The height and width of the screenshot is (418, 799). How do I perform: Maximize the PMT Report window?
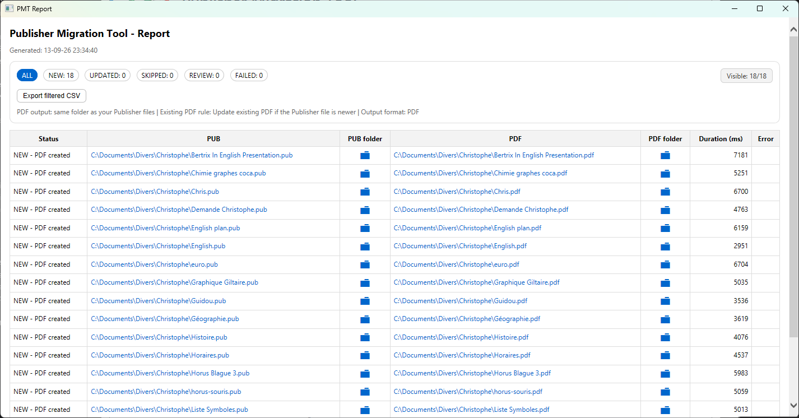760,8
